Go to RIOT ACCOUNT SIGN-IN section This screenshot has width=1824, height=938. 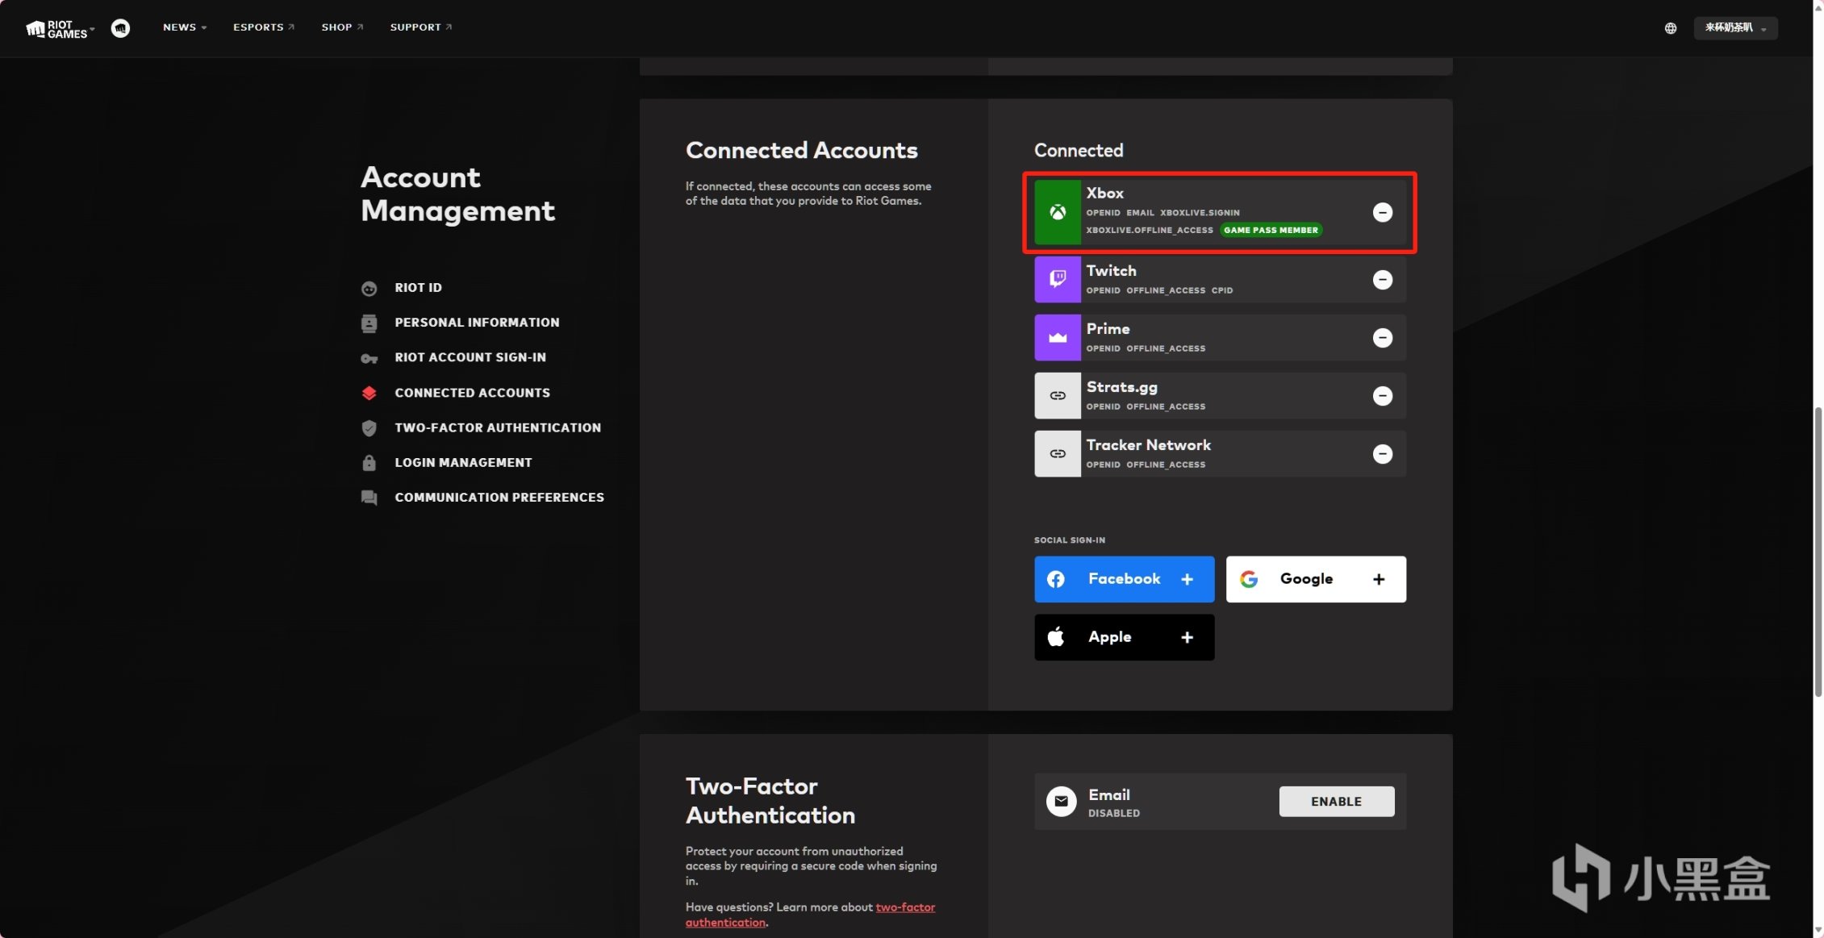(x=470, y=357)
